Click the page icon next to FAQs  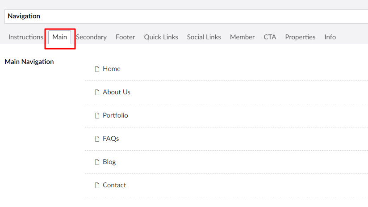pos(97,139)
